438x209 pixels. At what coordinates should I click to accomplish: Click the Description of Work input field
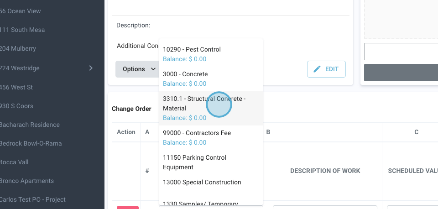point(325,207)
